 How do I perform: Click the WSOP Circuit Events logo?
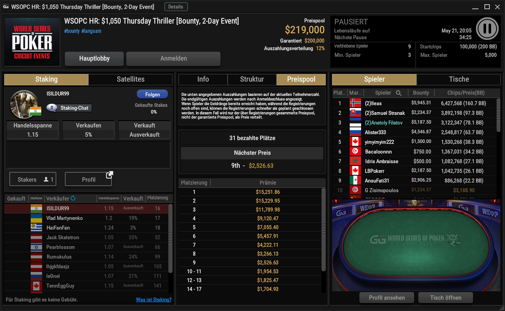point(32,41)
